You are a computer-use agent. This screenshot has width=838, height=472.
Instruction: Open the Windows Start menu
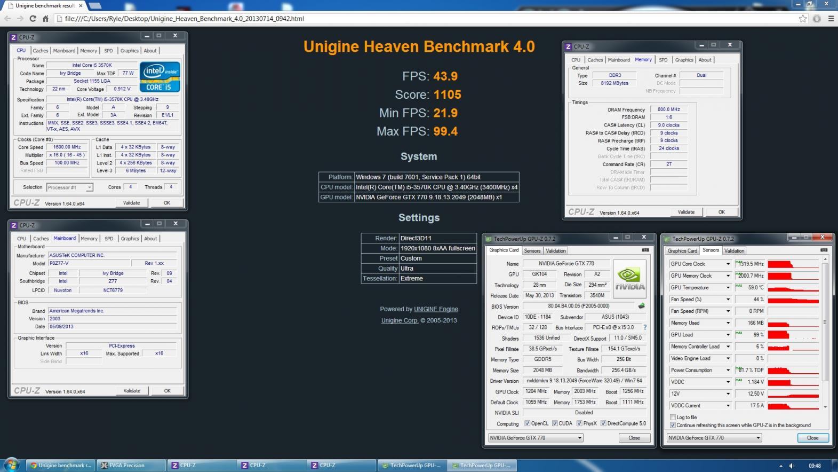pos(11,465)
